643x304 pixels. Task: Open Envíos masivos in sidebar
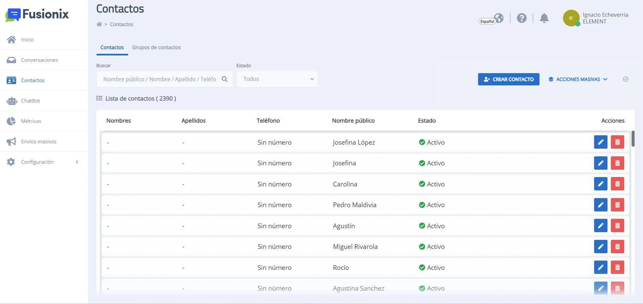pyautogui.click(x=44, y=141)
